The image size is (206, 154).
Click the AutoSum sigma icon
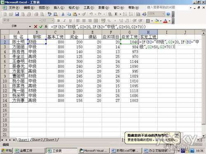(x=116, y=14)
